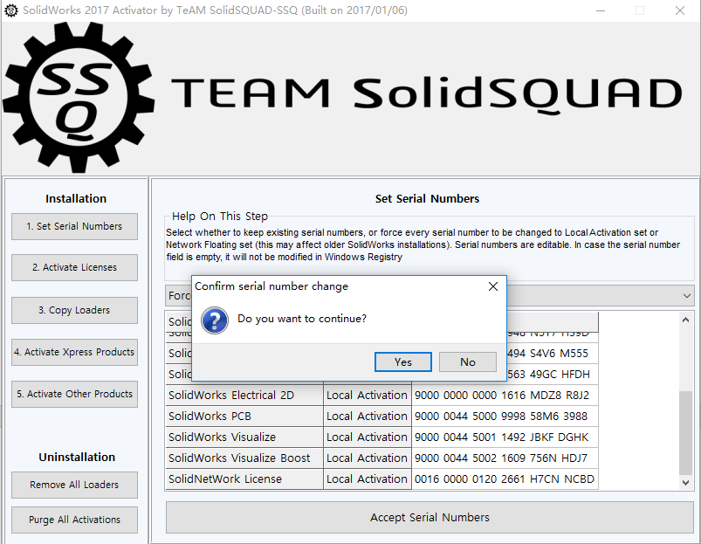Click the serial ending 49GC HFDH
The width and height of the screenshot is (701, 544).
552,374
